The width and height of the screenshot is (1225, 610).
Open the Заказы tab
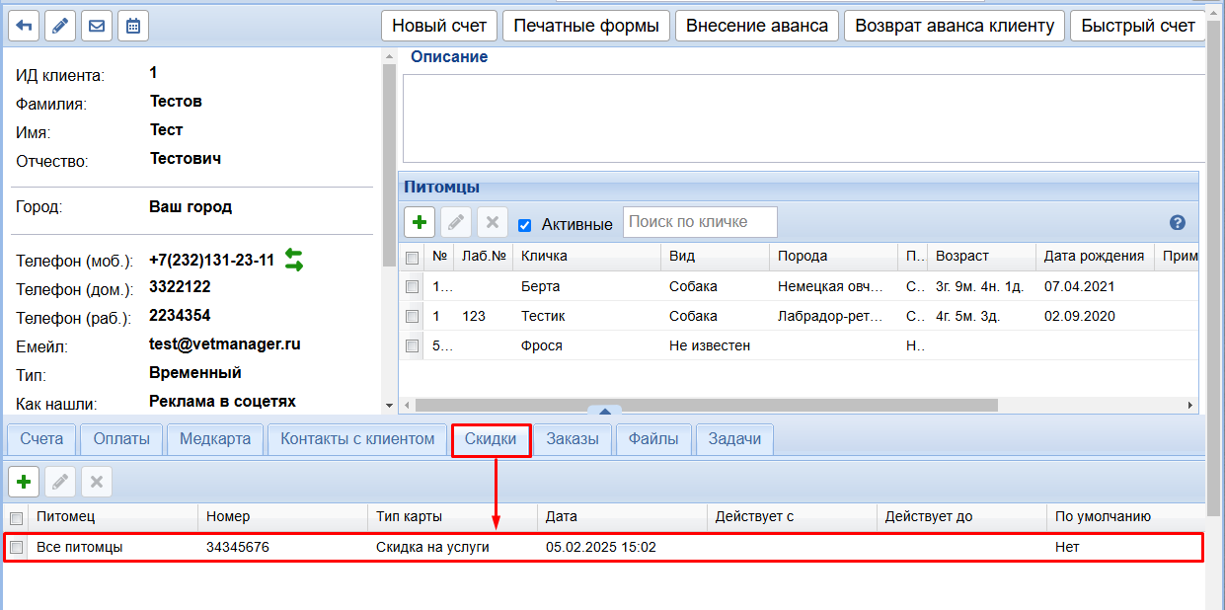(x=572, y=439)
